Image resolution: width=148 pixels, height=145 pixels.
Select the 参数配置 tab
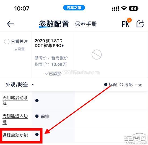54,24
